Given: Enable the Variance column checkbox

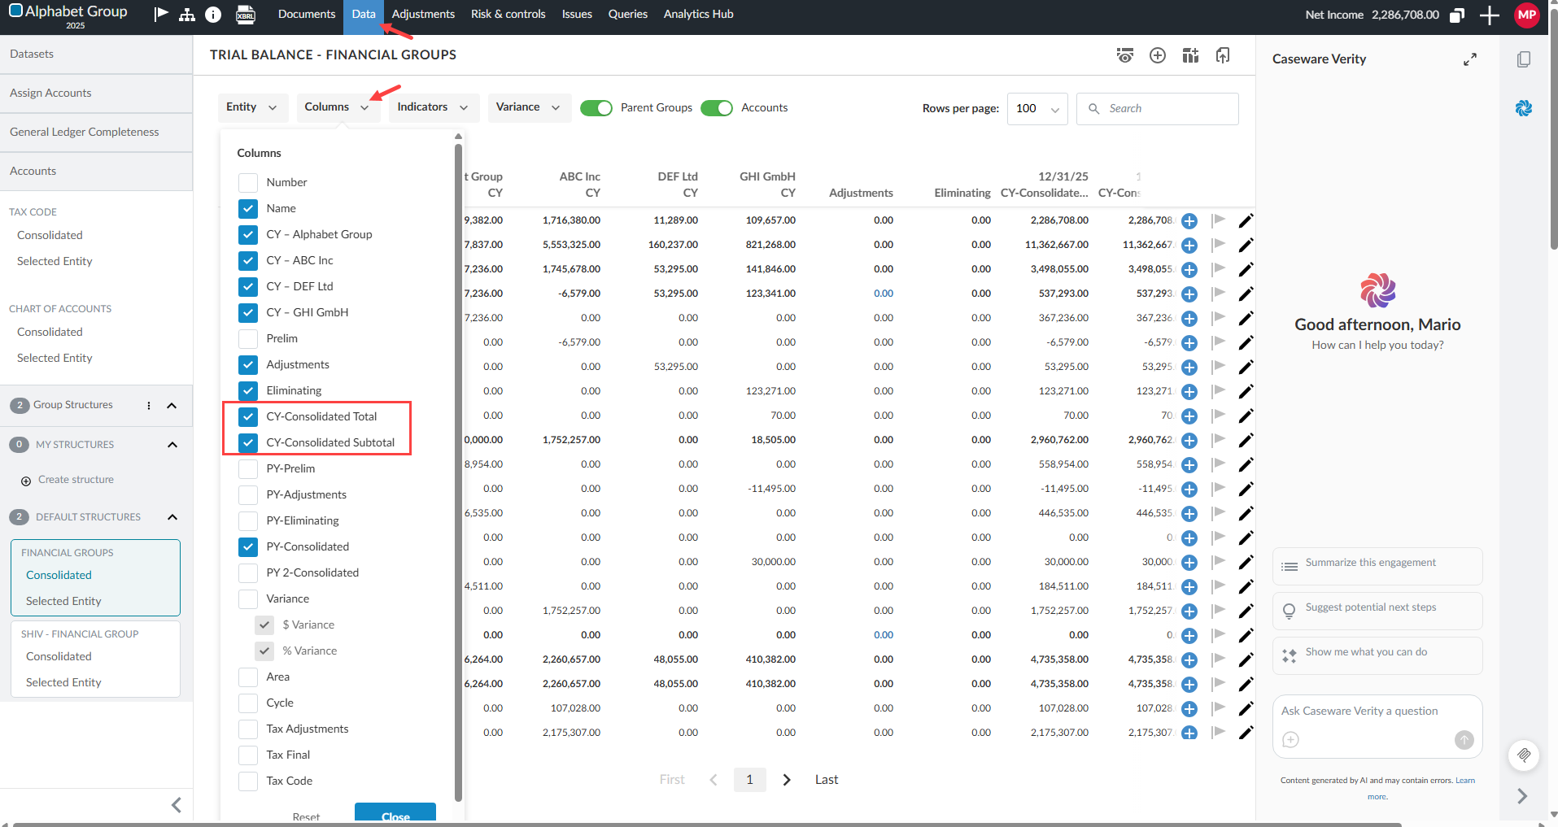Looking at the screenshot, I should tap(248, 598).
